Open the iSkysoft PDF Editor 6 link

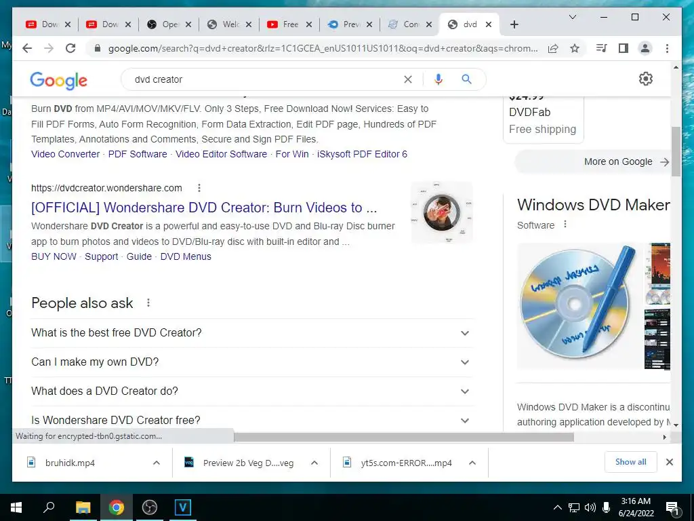(x=362, y=154)
